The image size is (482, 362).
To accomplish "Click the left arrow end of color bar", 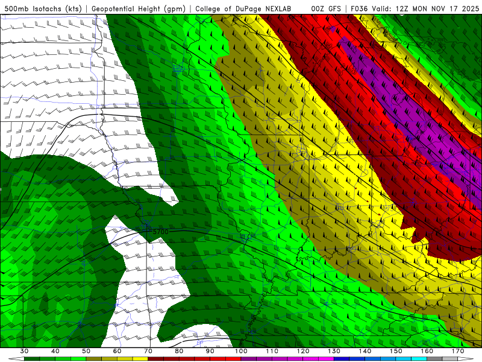I will pyautogui.click(x=16, y=360).
